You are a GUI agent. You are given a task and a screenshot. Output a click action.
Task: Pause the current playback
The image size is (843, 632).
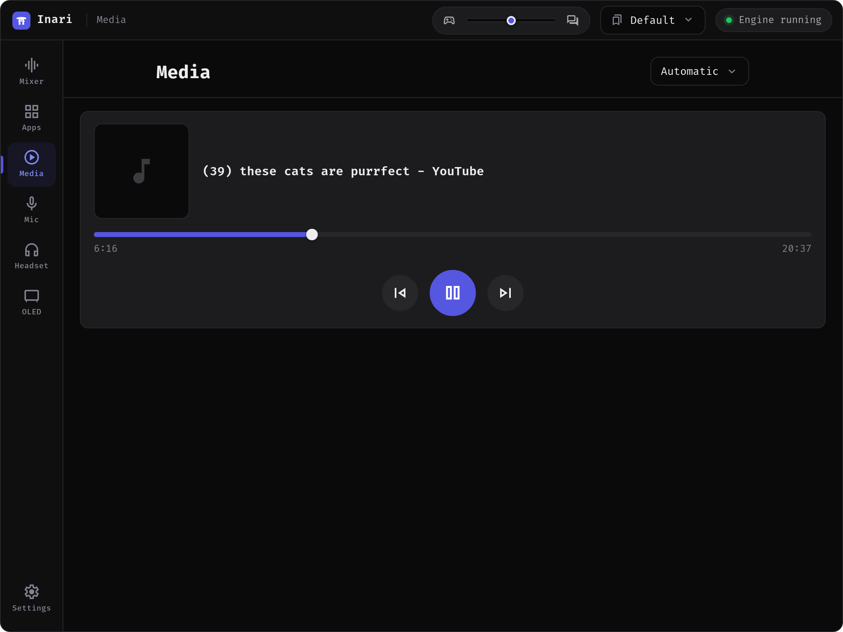coord(453,293)
